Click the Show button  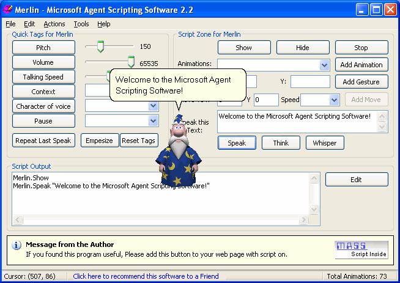point(244,48)
